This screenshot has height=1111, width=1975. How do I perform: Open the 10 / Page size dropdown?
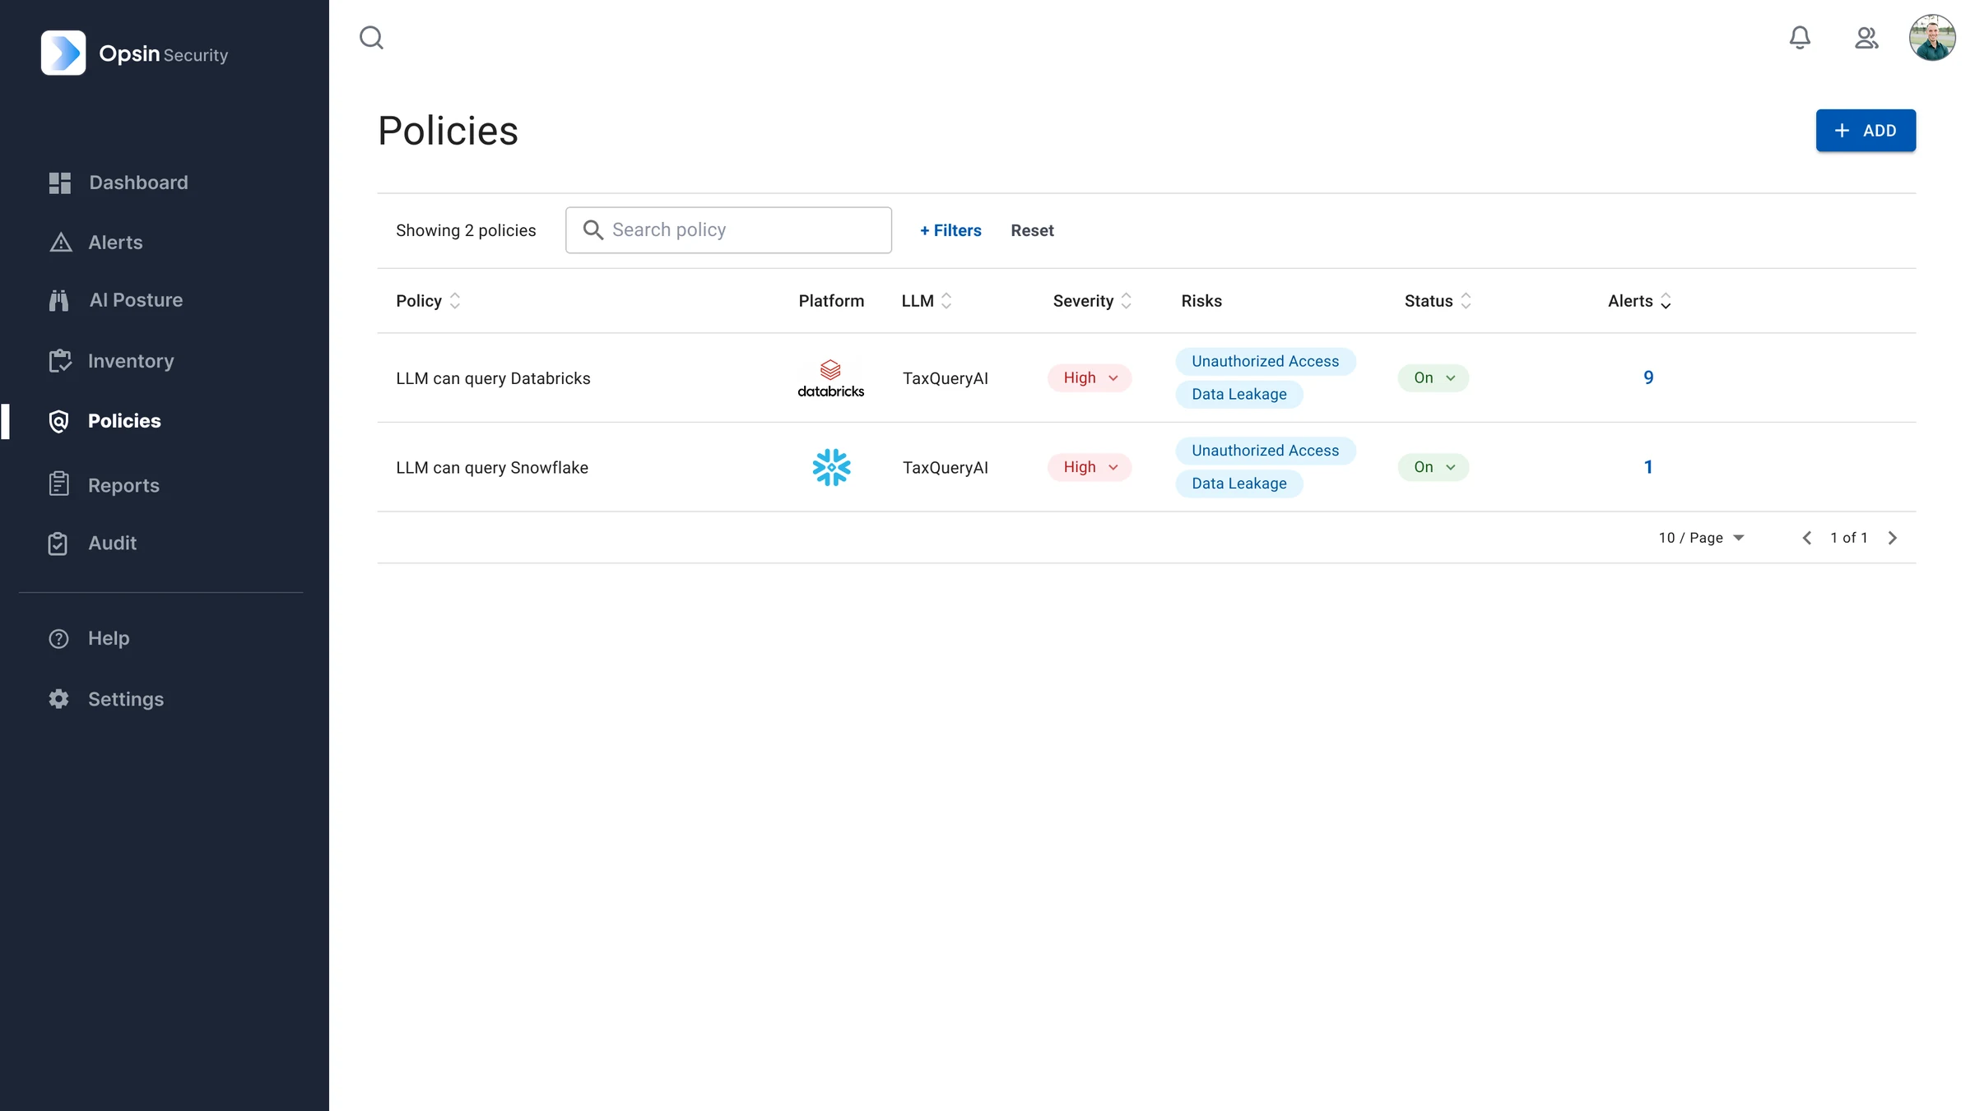[x=1701, y=538]
